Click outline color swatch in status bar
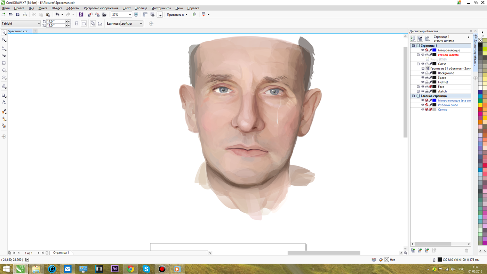The width and height of the screenshot is (487, 274). pyautogui.click(x=440, y=259)
